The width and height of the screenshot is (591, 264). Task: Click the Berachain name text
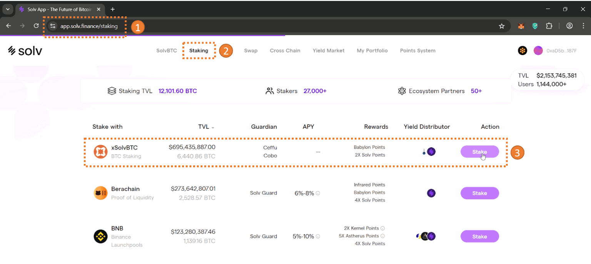pos(125,189)
